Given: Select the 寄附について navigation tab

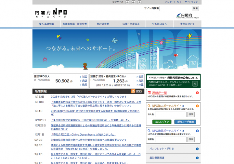Looking at the screenshot, I should click(x=188, y=24).
